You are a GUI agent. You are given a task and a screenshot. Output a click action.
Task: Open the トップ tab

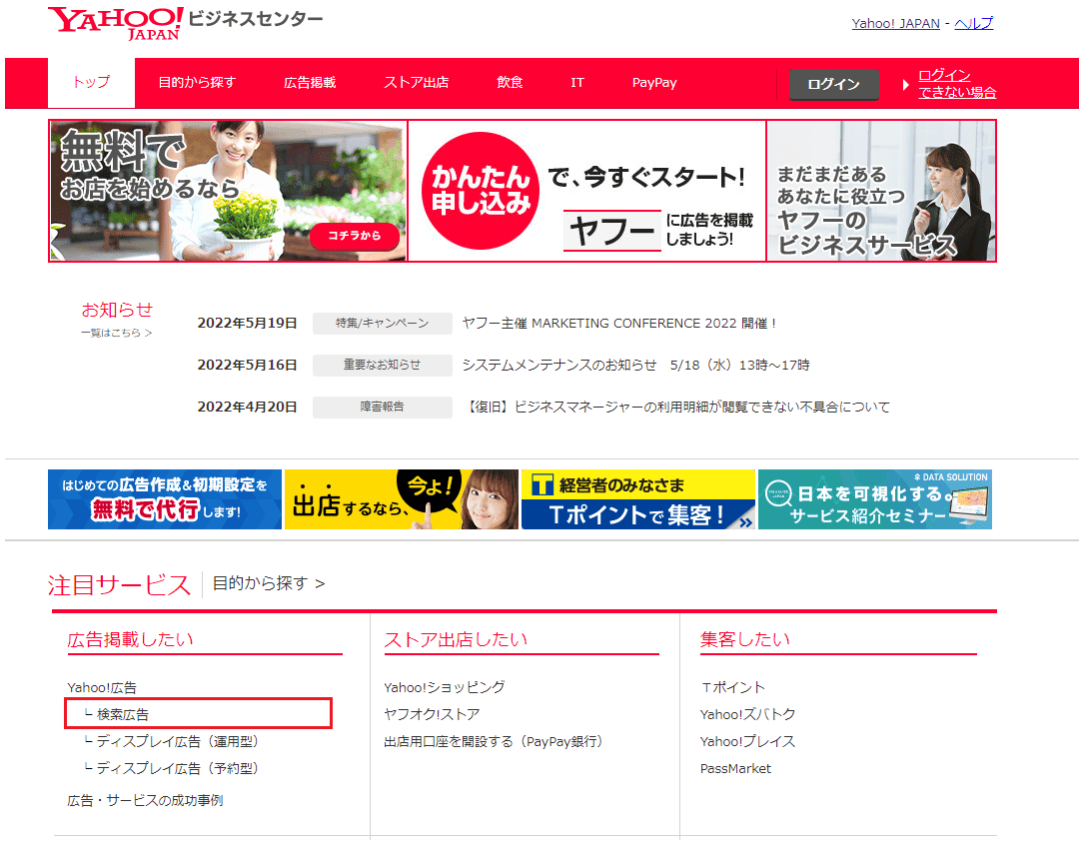click(91, 83)
